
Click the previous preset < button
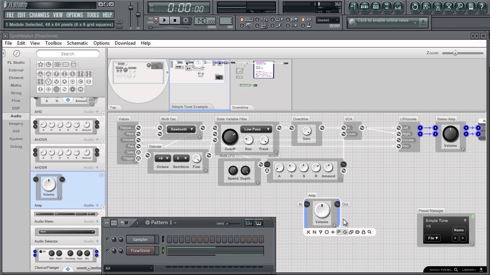click(x=455, y=238)
